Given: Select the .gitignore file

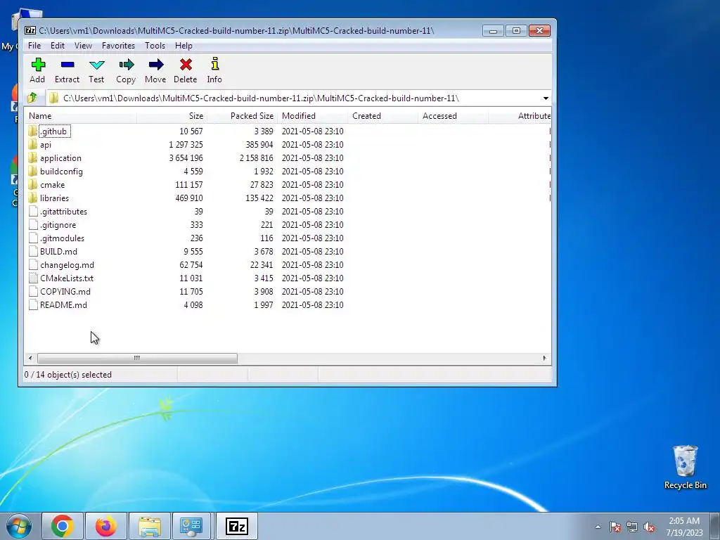Looking at the screenshot, I should click(x=58, y=225).
